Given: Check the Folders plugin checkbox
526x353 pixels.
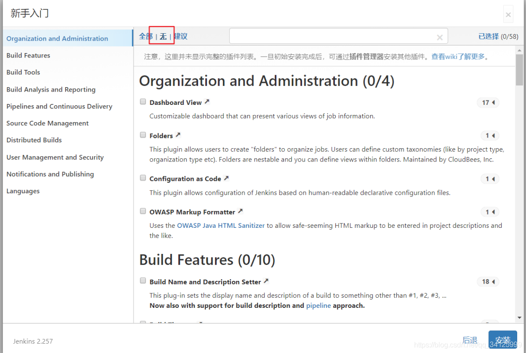Looking at the screenshot, I should pyautogui.click(x=143, y=135).
